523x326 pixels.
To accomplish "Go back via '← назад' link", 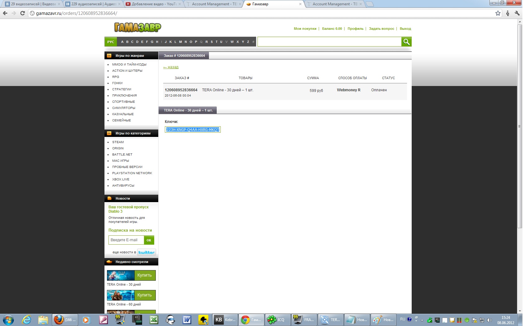I will tap(171, 67).
